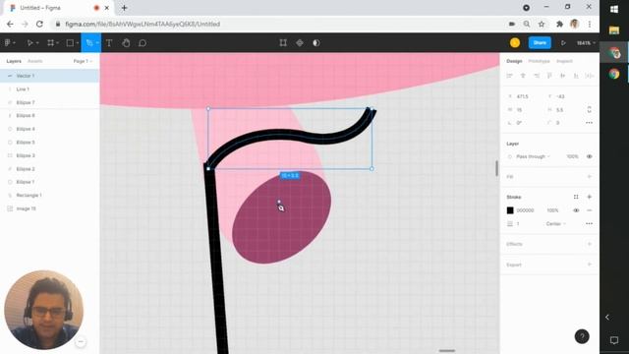The height and width of the screenshot is (354, 629).
Task: Open the Pass through blend mode dropdown
Action: click(x=533, y=156)
